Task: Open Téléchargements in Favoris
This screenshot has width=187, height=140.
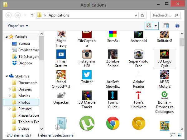Action: click(x=25, y=57)
